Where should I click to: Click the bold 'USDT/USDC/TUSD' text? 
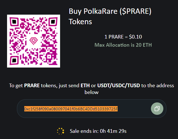click(119, 86)
